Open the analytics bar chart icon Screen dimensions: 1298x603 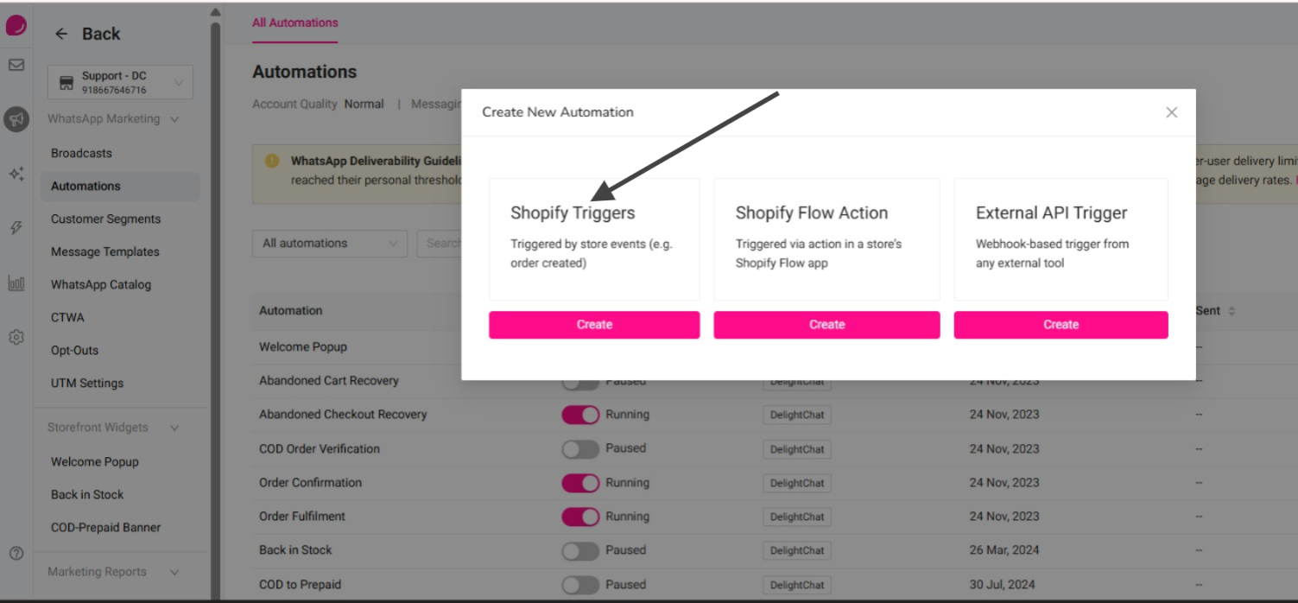pyautogui.click(x=16, y=282)
